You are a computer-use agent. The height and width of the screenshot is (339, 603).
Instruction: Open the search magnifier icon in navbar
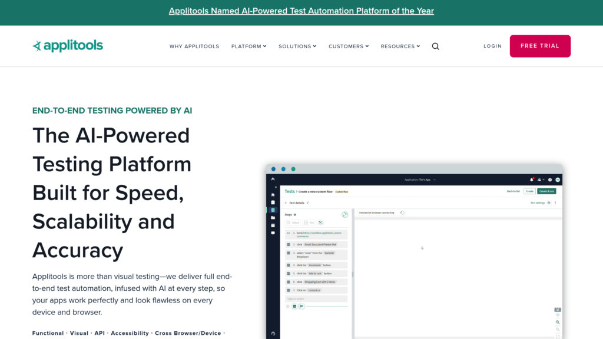(435, 46)
